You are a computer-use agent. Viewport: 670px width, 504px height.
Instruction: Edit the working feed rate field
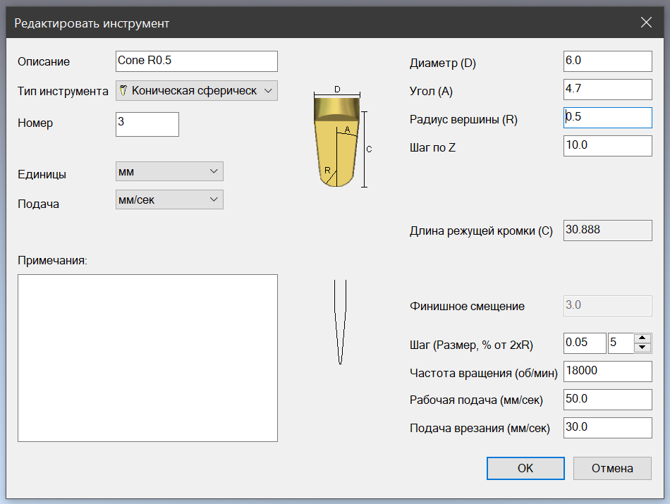(607, 400)
